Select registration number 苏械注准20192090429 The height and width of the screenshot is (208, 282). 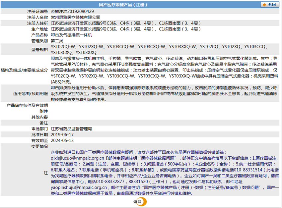[x=72, y=11]
